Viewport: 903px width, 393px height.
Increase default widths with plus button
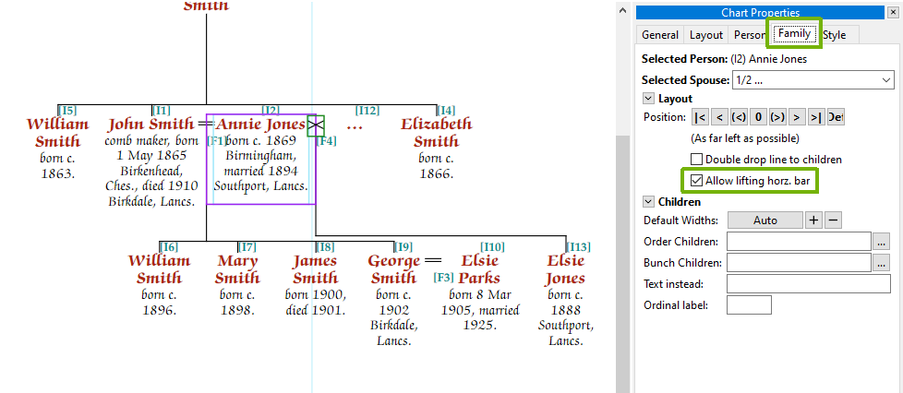(x=813, y=220)
